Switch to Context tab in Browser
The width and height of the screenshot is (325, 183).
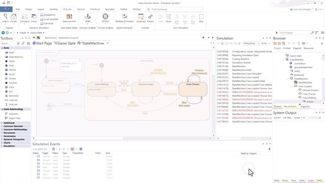286,48
